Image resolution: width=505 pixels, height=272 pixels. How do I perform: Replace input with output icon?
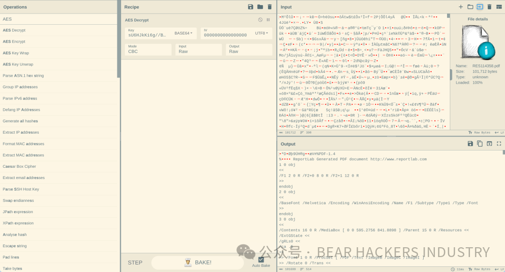(x=489, y=144)
